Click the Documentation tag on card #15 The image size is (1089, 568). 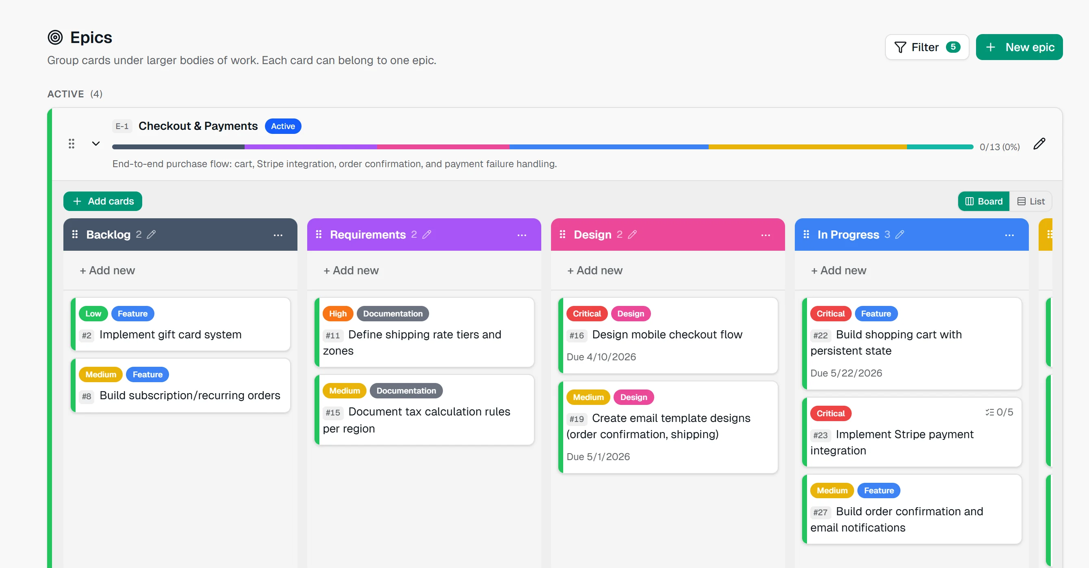[x=406, y=391]
